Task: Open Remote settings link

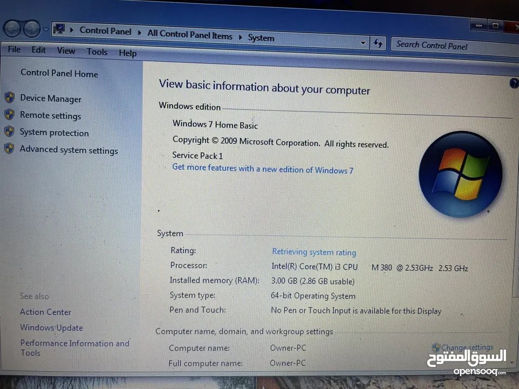Action: point(50,115)
